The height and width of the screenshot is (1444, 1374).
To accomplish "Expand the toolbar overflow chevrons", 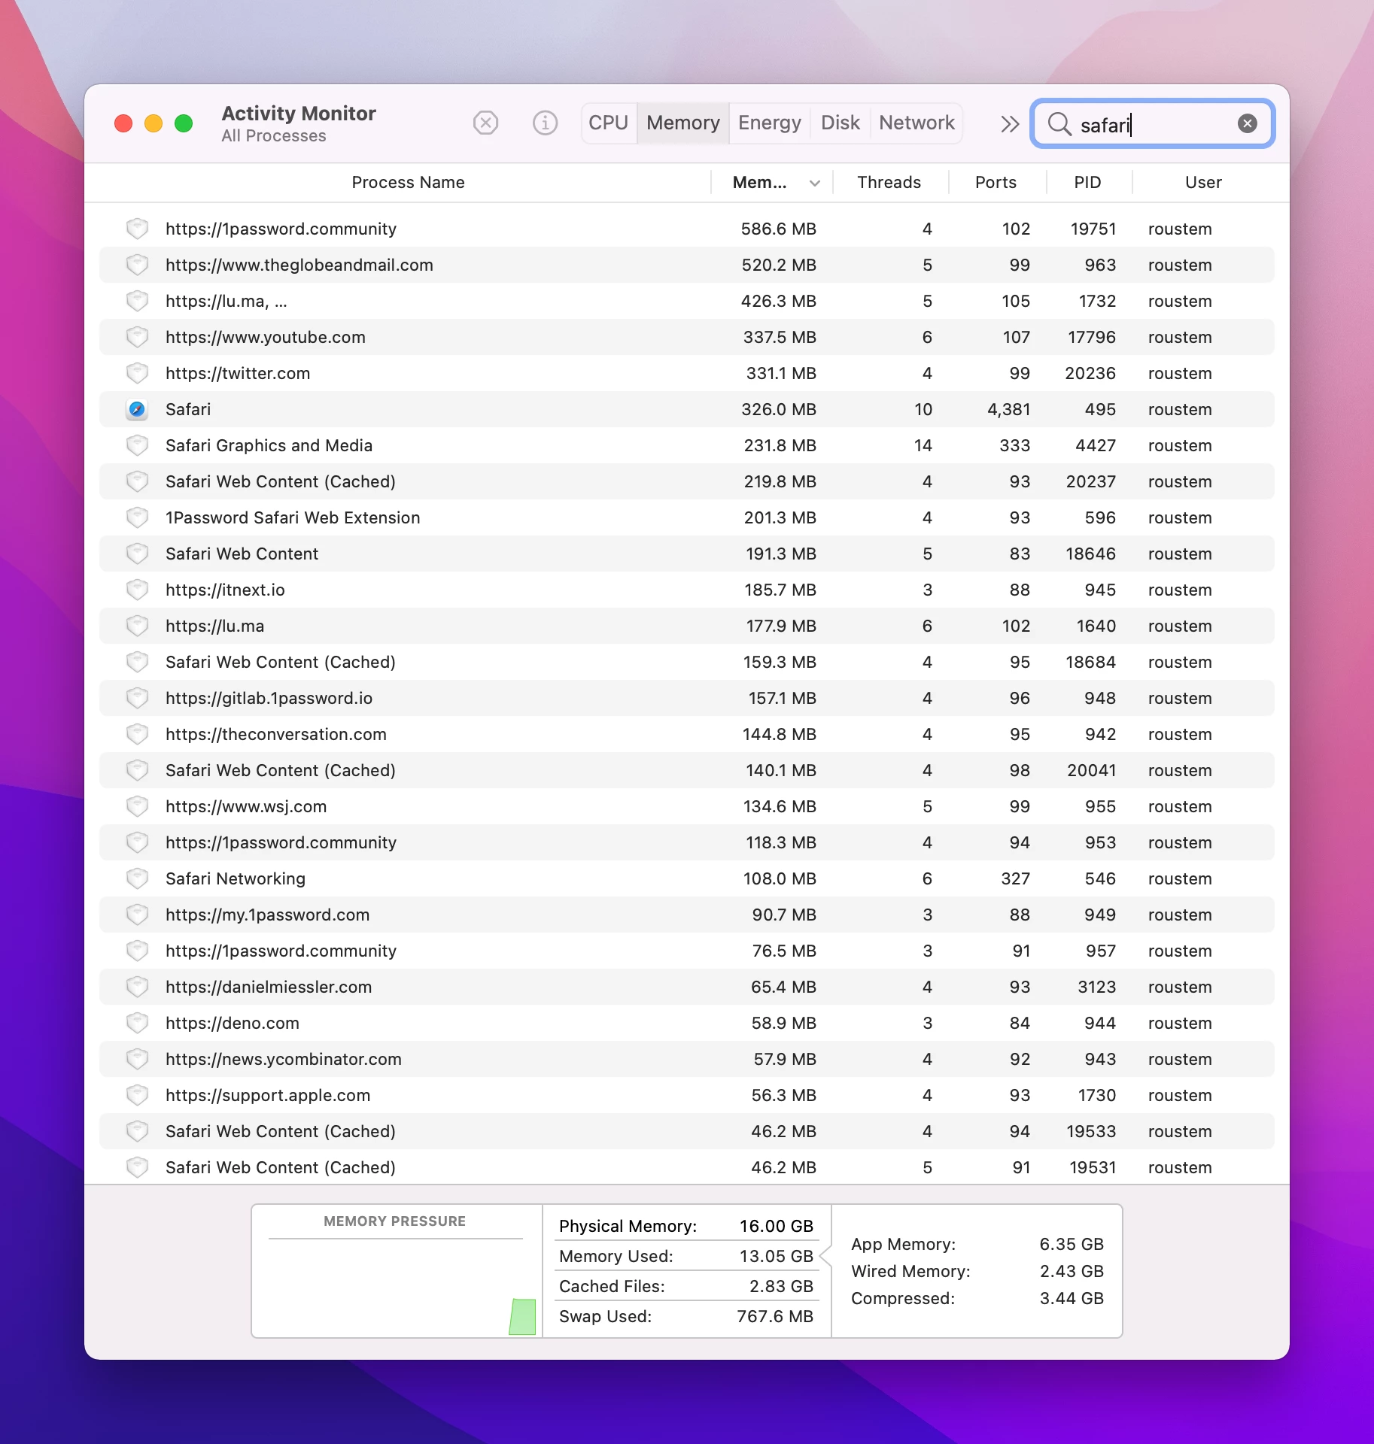I will tap(1009, 123).
